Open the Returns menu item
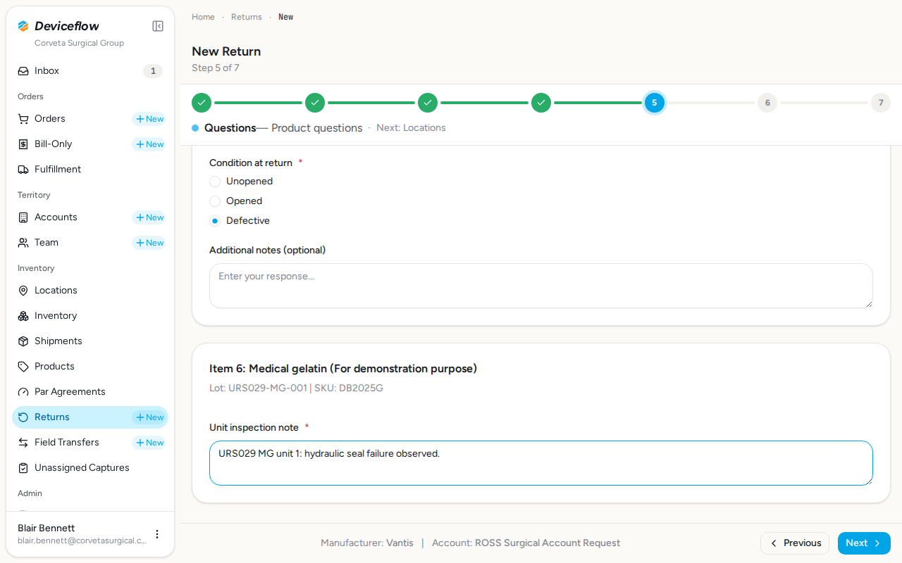 (x=90, y=417)
